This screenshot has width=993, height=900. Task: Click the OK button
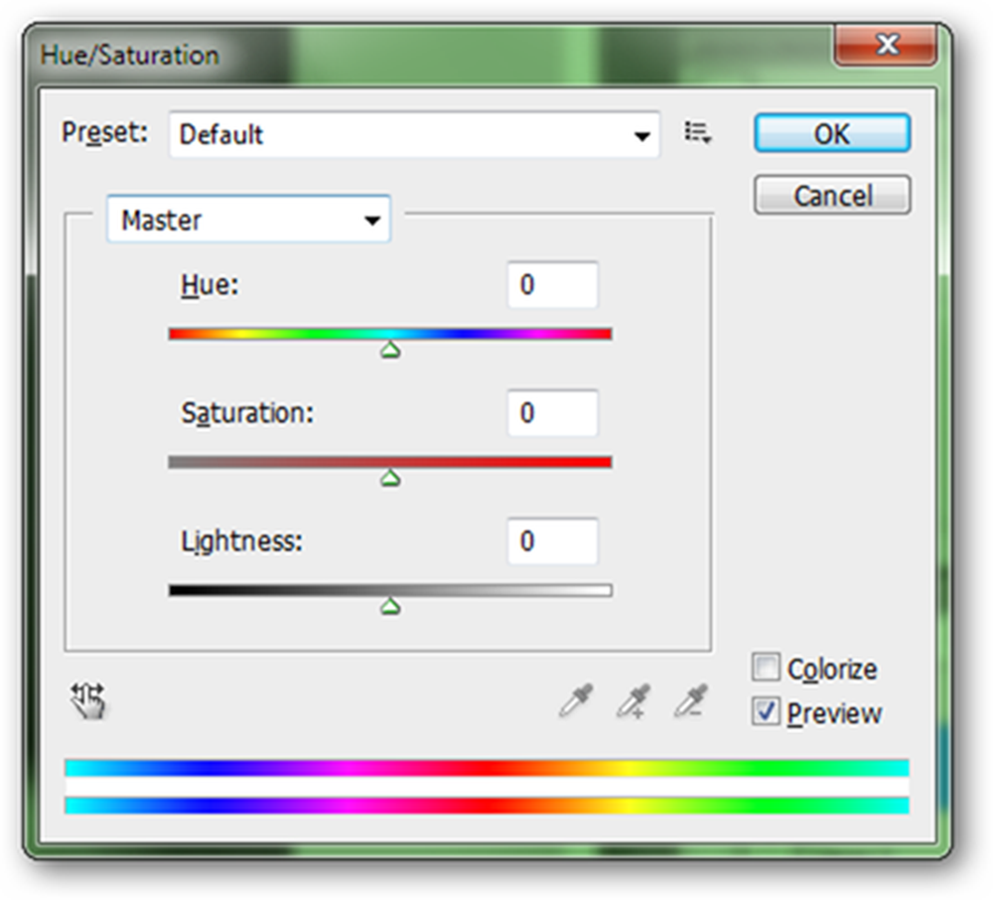832,133
